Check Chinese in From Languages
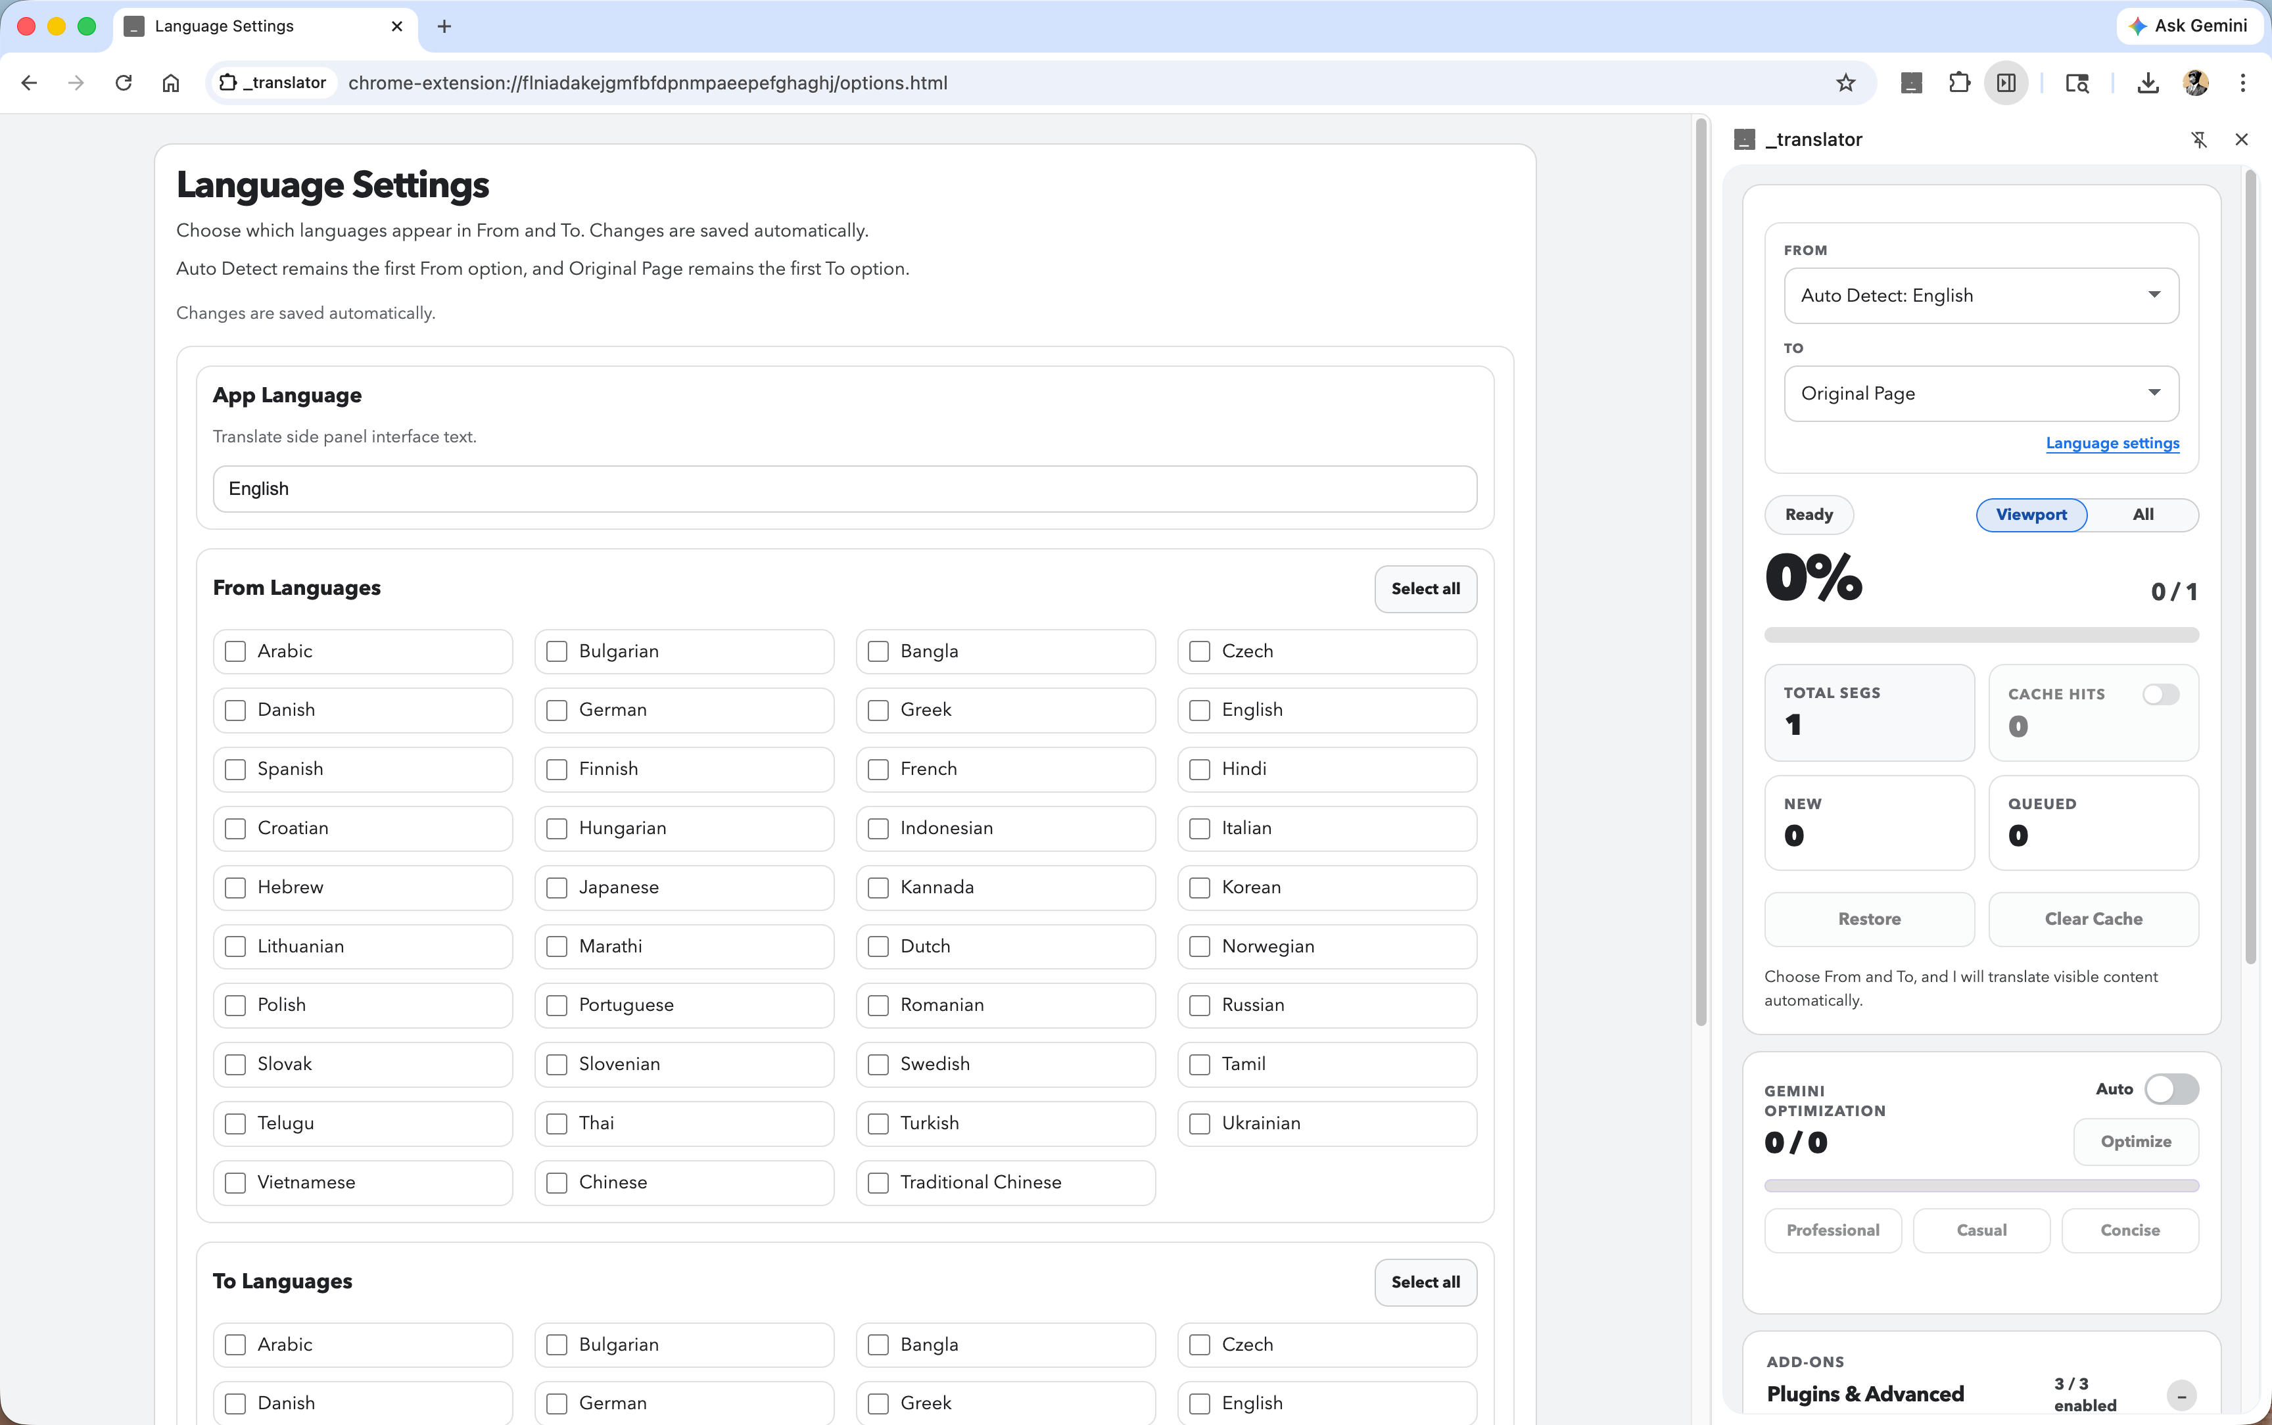 (x=557, y=1182)
